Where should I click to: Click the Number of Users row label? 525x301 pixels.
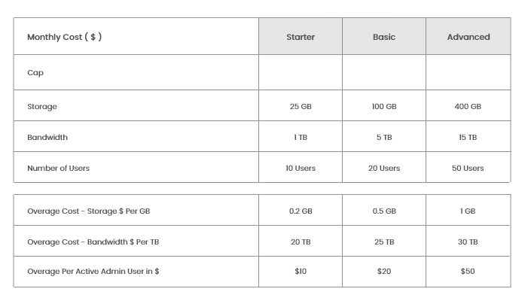coord(58,169)
